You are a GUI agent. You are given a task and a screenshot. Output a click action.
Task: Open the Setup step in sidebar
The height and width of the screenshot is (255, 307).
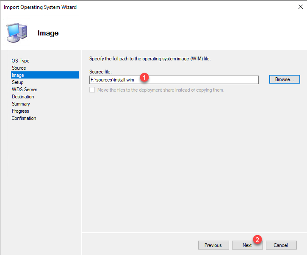pos(17,82)
